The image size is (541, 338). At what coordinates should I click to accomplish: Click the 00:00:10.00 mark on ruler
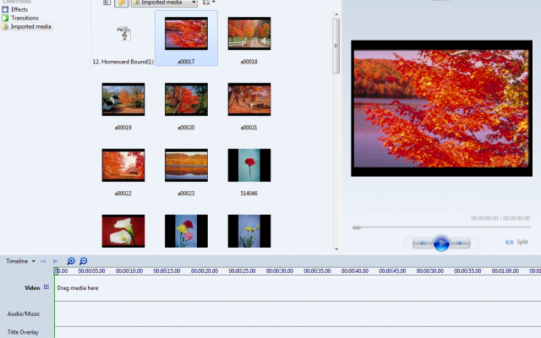[129, 271]
